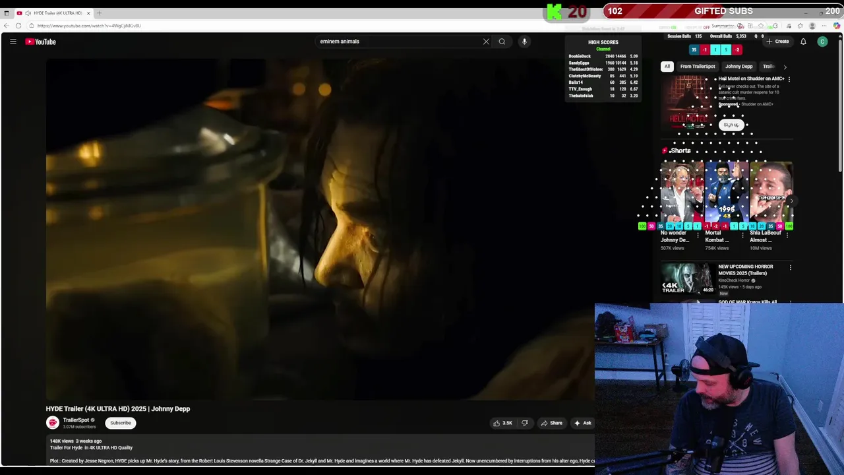Open YouTube notifications bell
The height and width of the screenshot is (475, 844).
point(803,42)
